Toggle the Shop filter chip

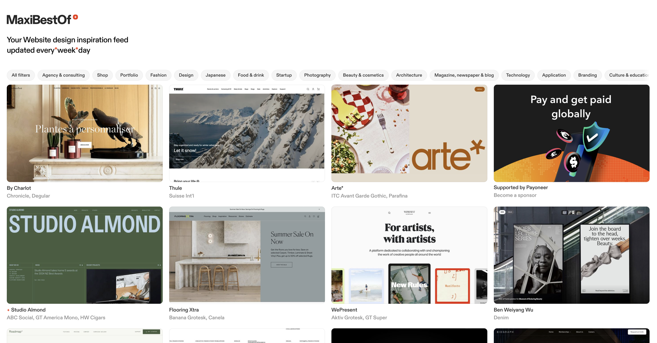pos(102,75)
